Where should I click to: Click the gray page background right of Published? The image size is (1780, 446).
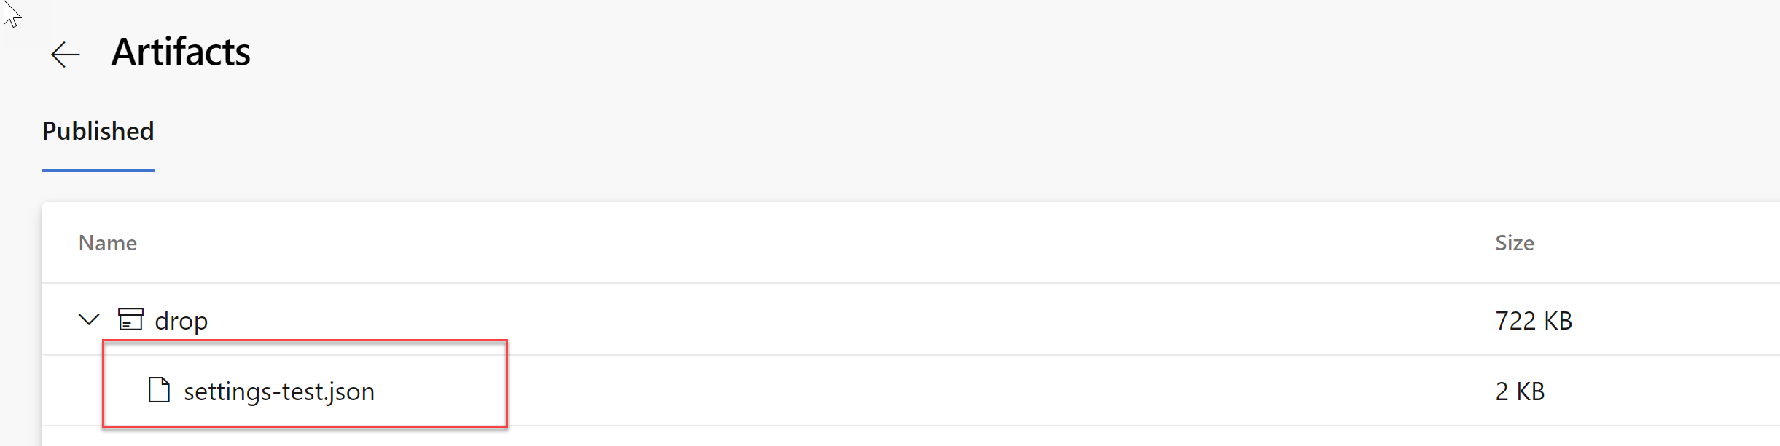point(875,132)
